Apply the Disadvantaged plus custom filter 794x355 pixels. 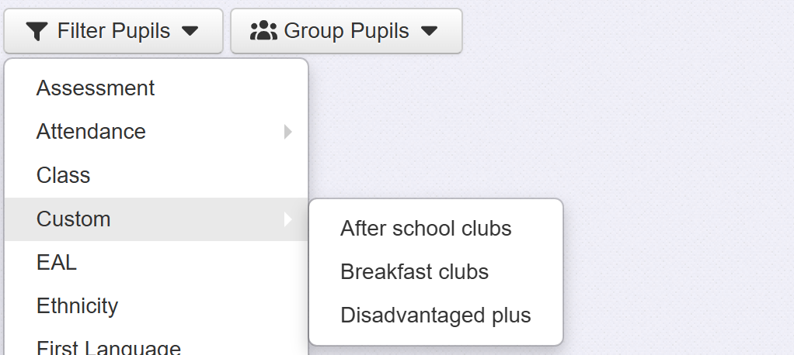[435, 315]
